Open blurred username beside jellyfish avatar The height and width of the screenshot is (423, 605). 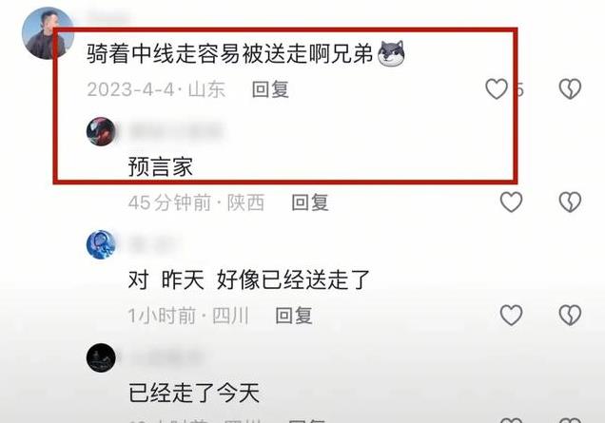tap(151, 245)
